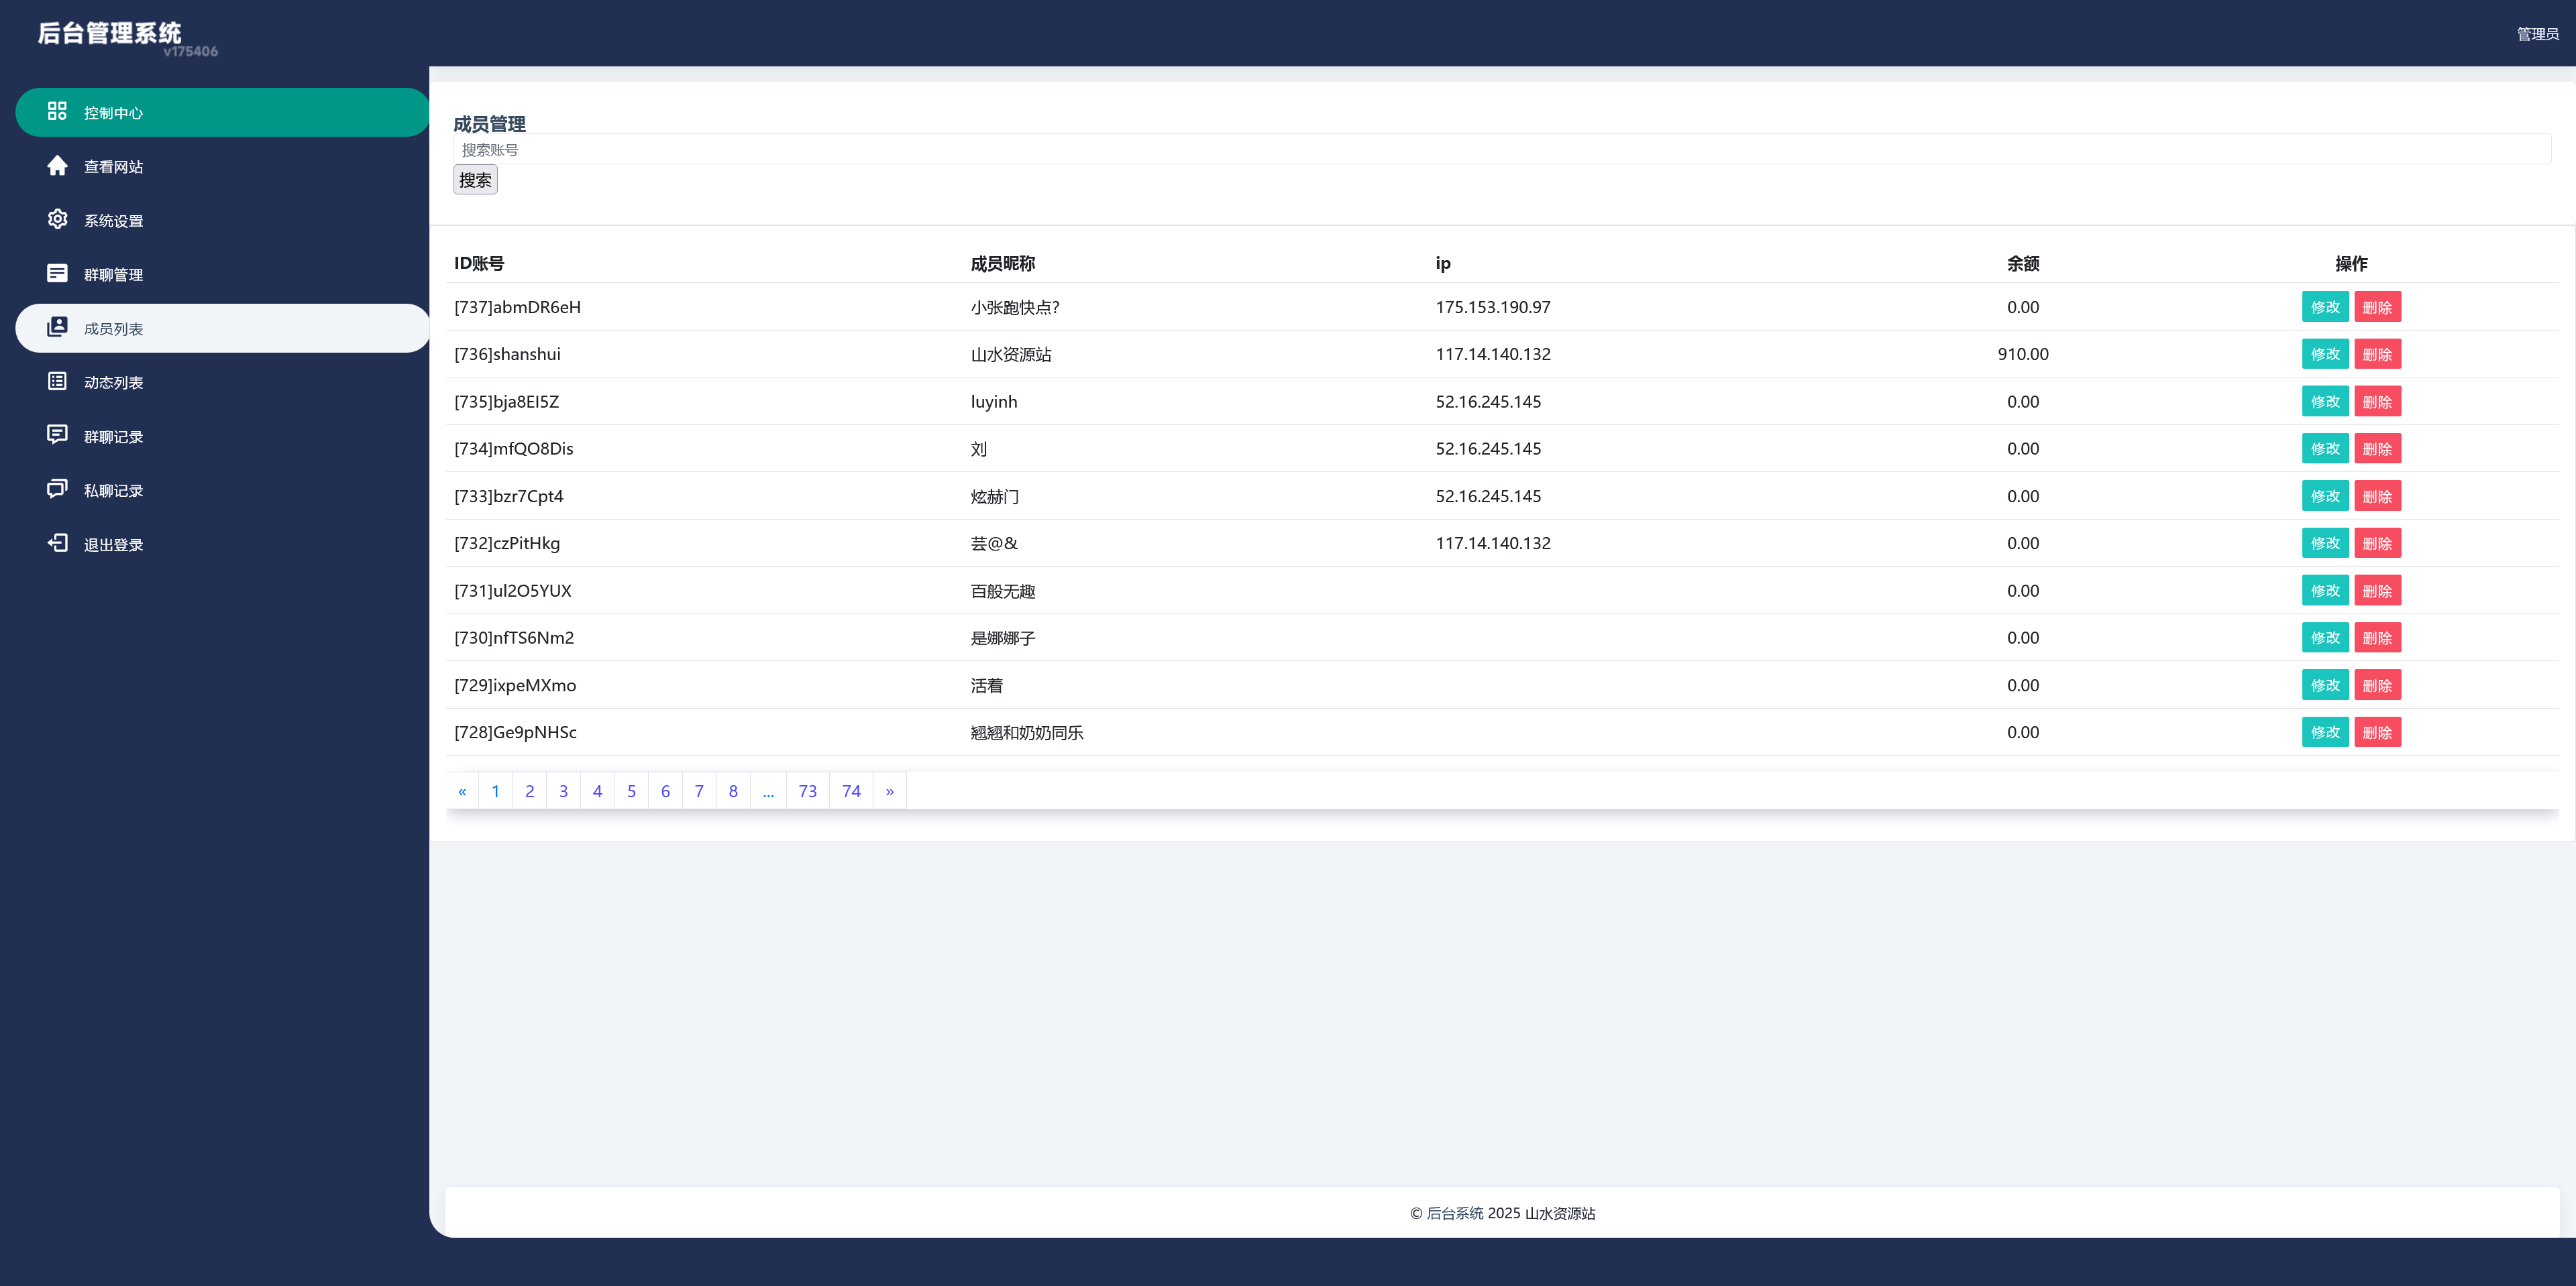This screenshot has height=1286, width=2576.
Task: Jump to last page 74
Action: coord(851,791)
